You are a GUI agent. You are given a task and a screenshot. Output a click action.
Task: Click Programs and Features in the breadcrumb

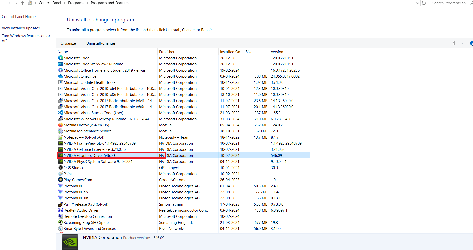[110, 3]
